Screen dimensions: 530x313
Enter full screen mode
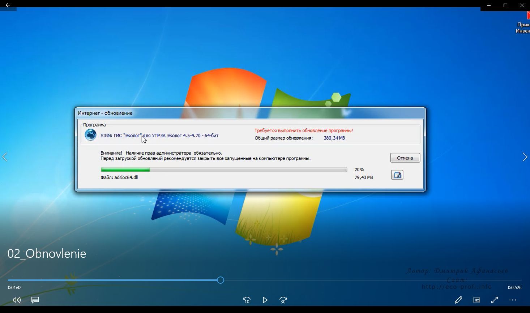(495, 300)
